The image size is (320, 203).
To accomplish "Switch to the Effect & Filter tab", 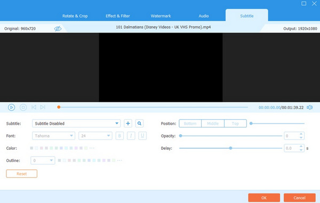I will (118, 16).
